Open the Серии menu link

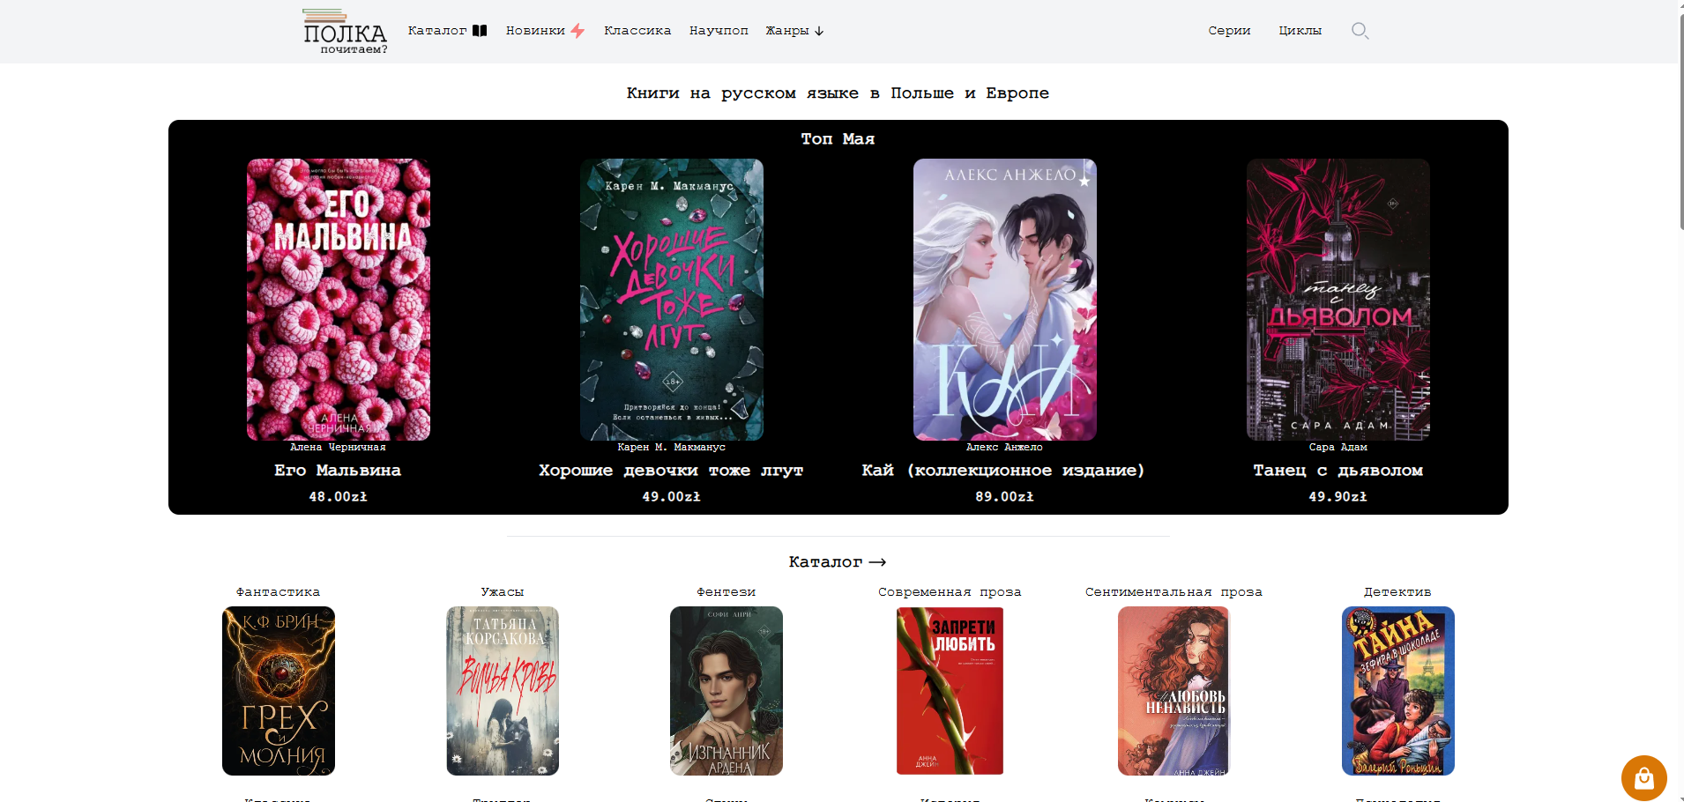click(1229, 31)
